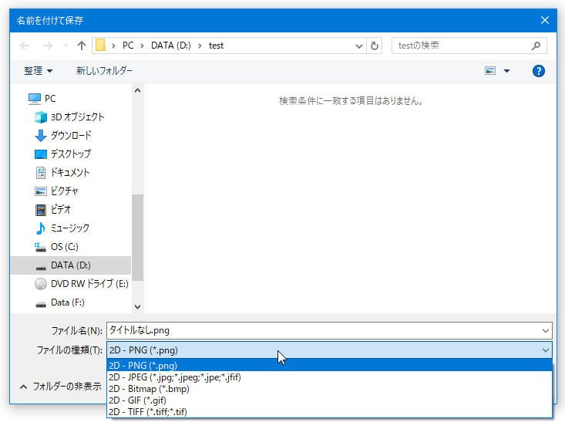The height and width of the screenshot is (429, 565).
Task: Choose 2D - PNG (*.png) option
Action: 330,365
